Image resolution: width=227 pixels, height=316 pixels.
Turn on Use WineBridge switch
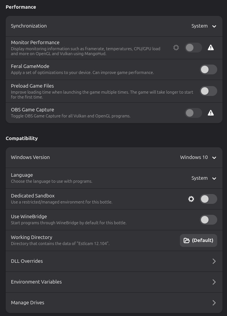[208, 220]
